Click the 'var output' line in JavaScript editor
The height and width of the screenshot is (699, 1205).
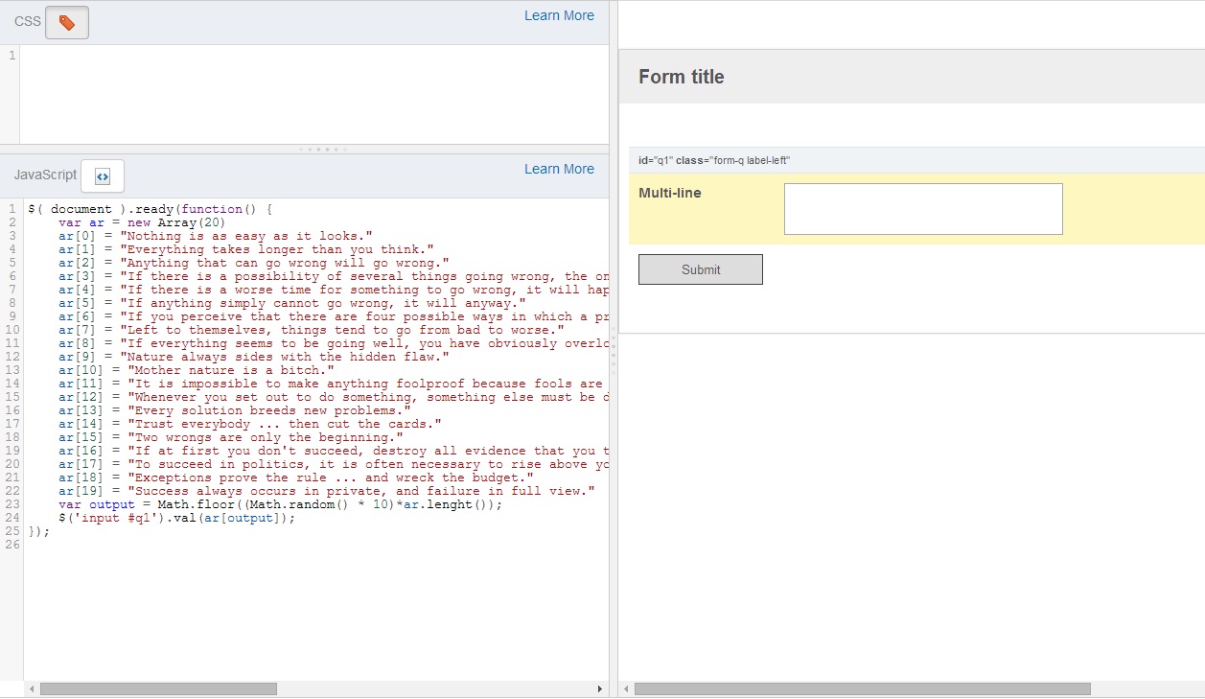click(279, 504)
